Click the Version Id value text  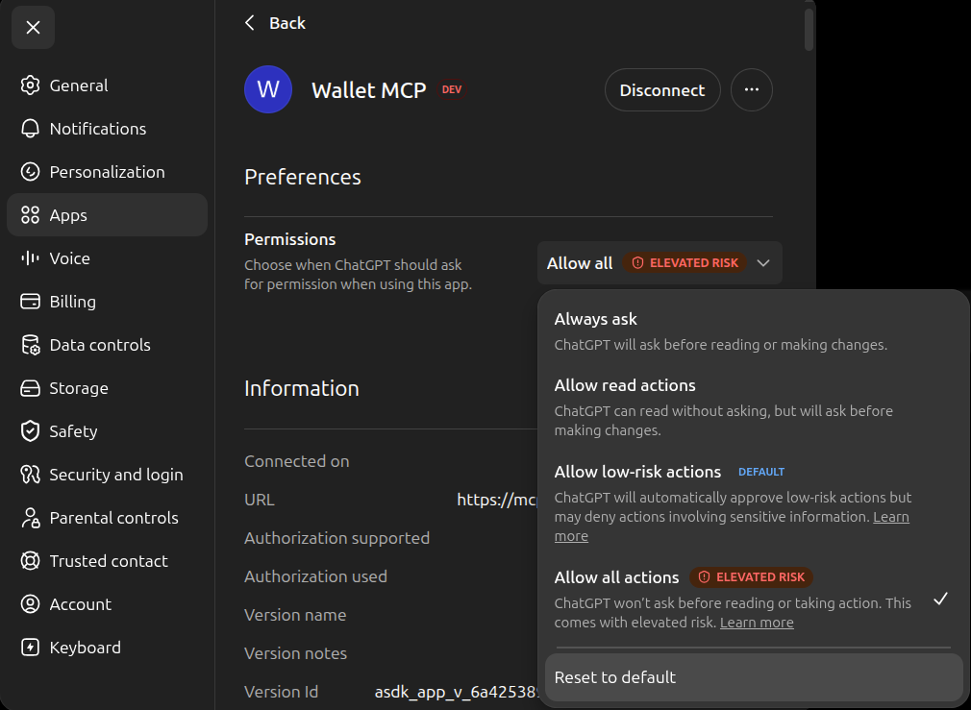tap(457, 692)
